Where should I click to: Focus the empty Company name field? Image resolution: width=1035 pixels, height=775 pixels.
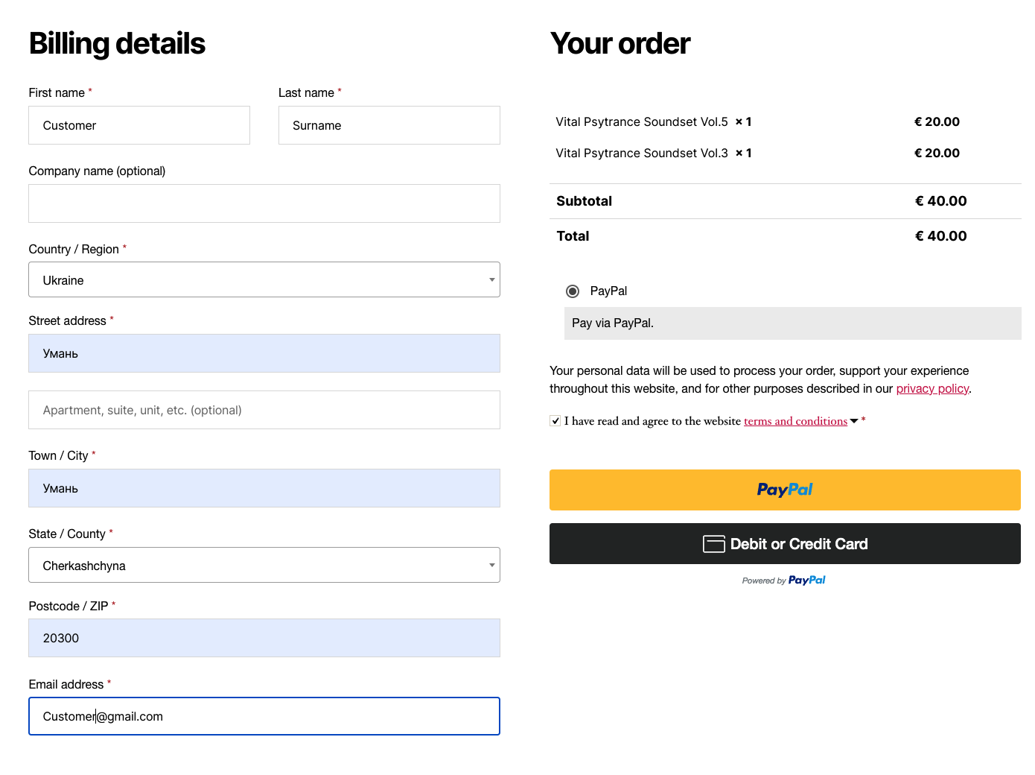pyautogui.click(x=264, y=203)
